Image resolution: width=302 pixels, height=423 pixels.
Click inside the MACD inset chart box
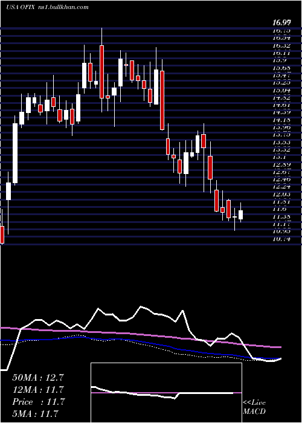166,393
